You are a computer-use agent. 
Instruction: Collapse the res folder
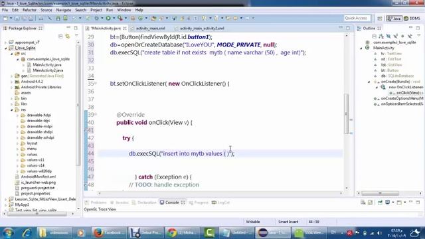click(x=11, y=110)
